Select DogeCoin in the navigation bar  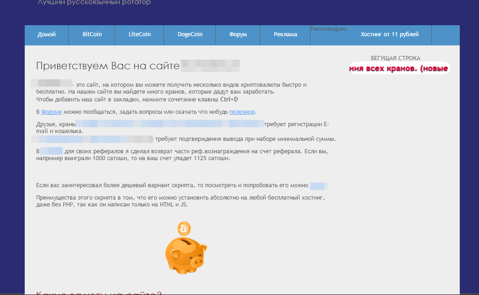pyautogui.click(x=190, y=34)
